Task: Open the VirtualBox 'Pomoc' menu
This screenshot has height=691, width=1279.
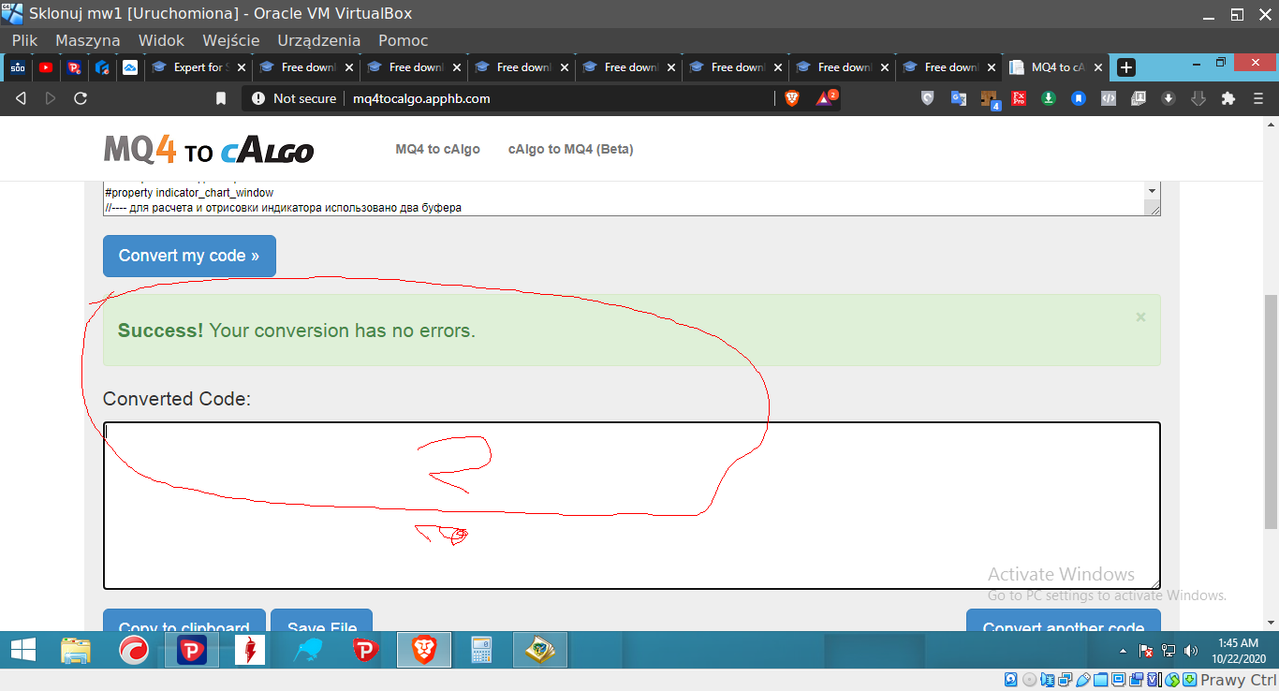Action: click(x=404, y=40)
